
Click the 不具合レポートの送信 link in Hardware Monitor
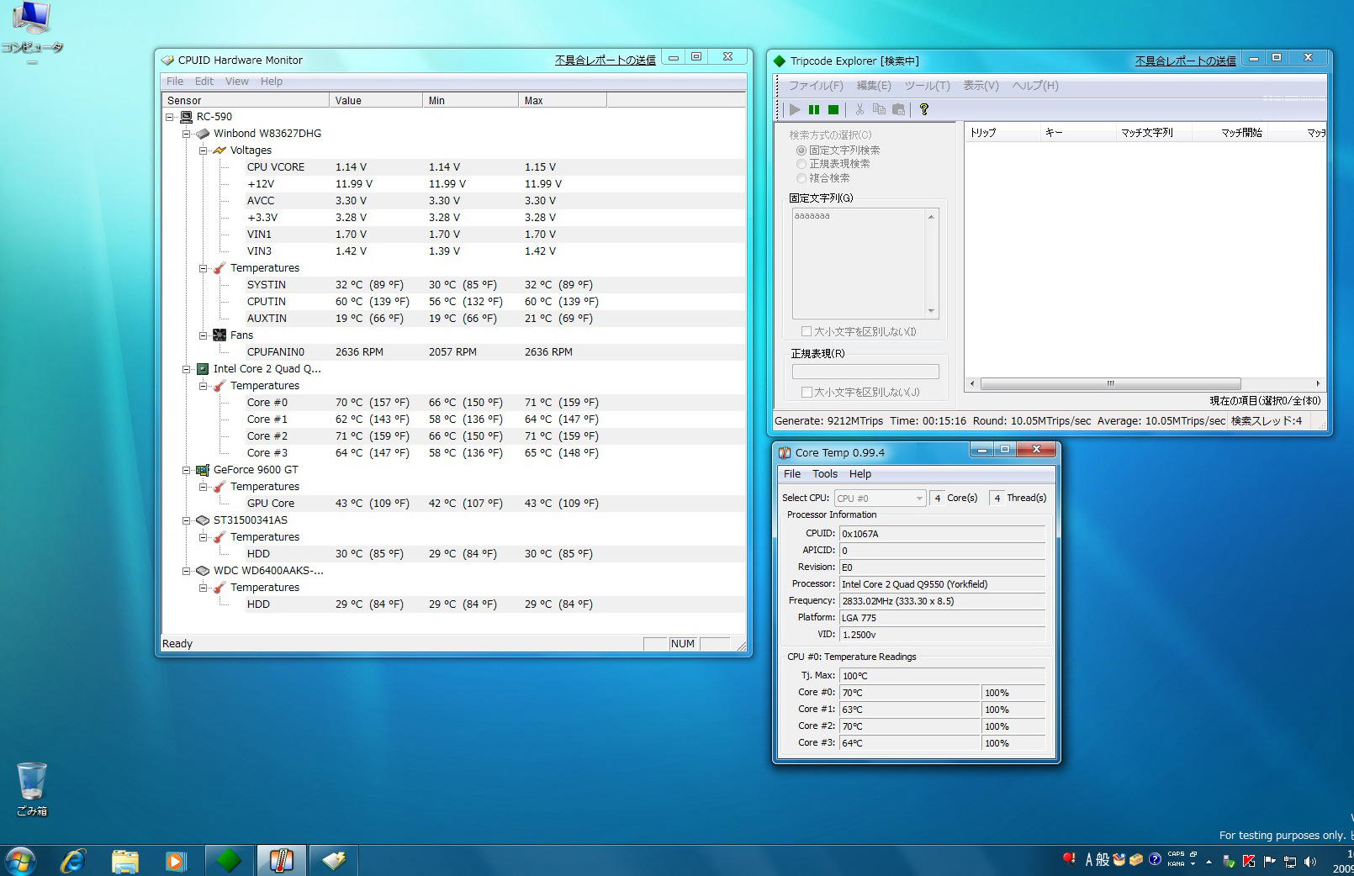605,61
